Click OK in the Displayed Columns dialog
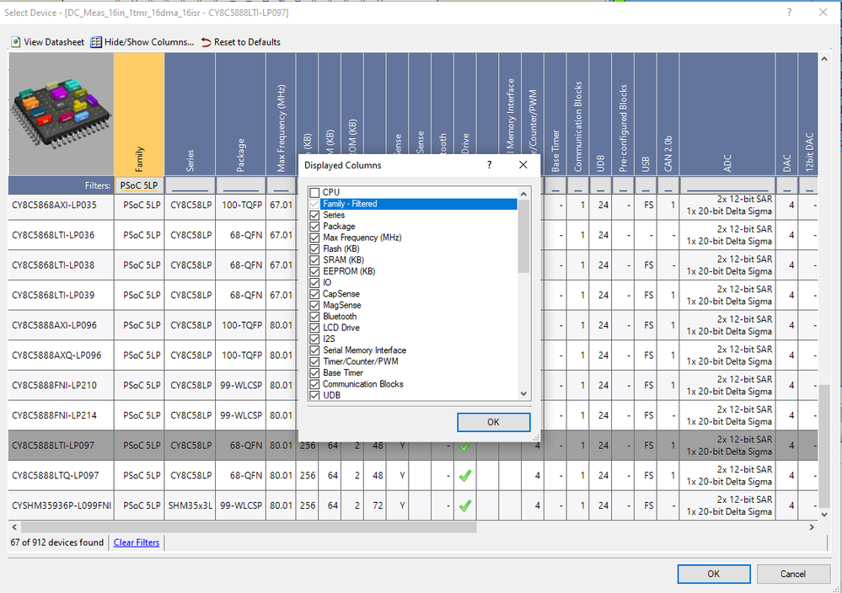This screenshot has width=842, height=593. click(494, 422)
